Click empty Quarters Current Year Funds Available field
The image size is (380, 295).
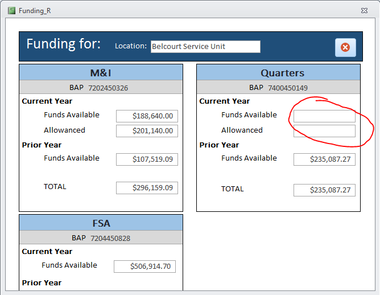324,116
